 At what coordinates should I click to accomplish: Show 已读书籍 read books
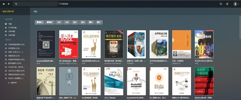coord(10,31)
